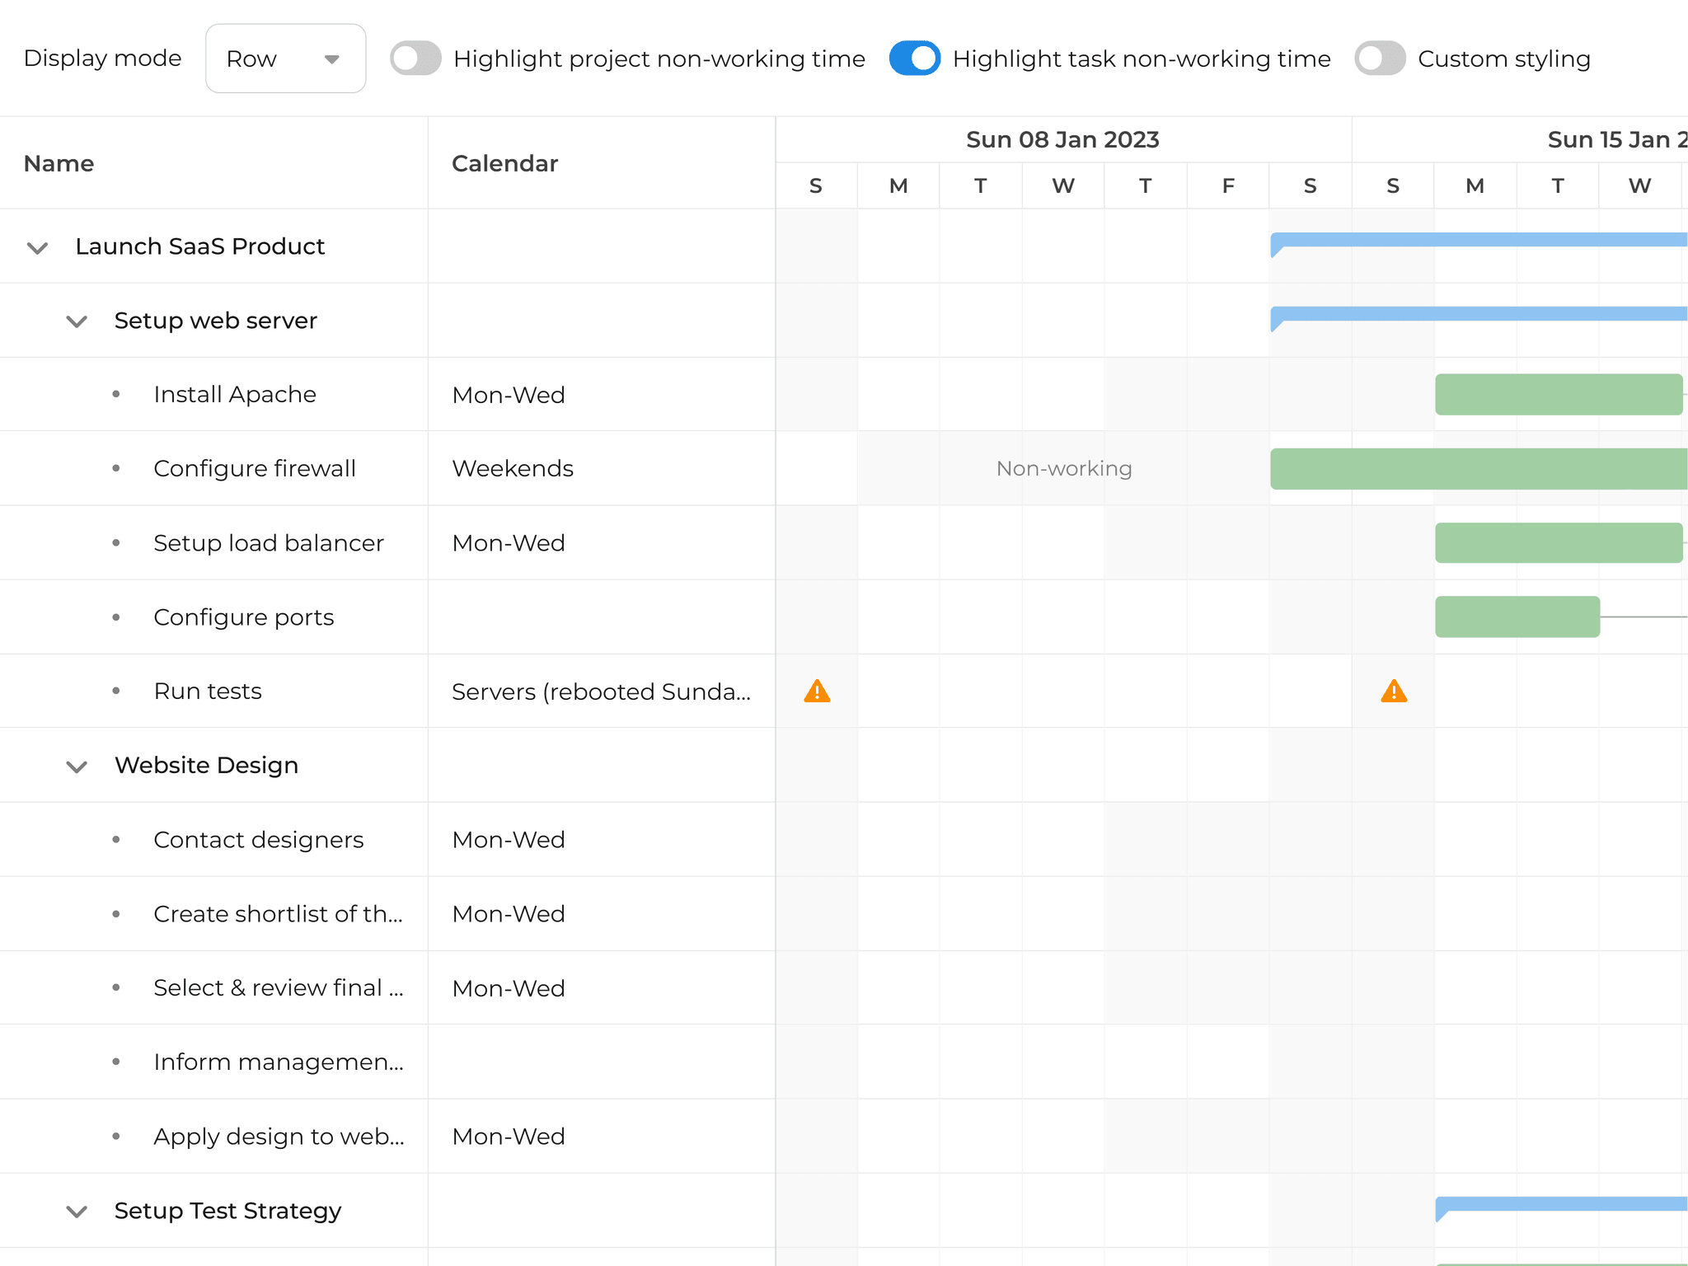Open the Display mode dropdown
This screenshot has width=1688, height=1266.
click(285, 58)
